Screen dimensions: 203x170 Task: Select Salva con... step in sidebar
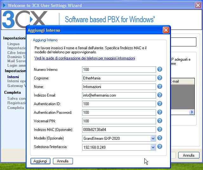click(16, 99)
